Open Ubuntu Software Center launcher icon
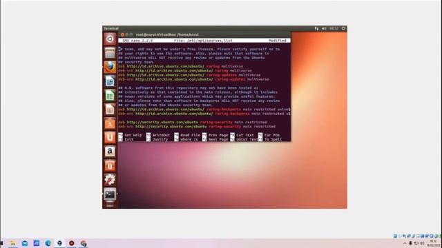This screenshot has width=442, height=248. click(x=110, y=123)
